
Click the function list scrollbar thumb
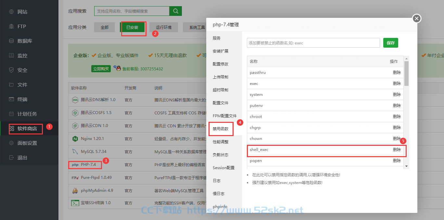(406, 73)
